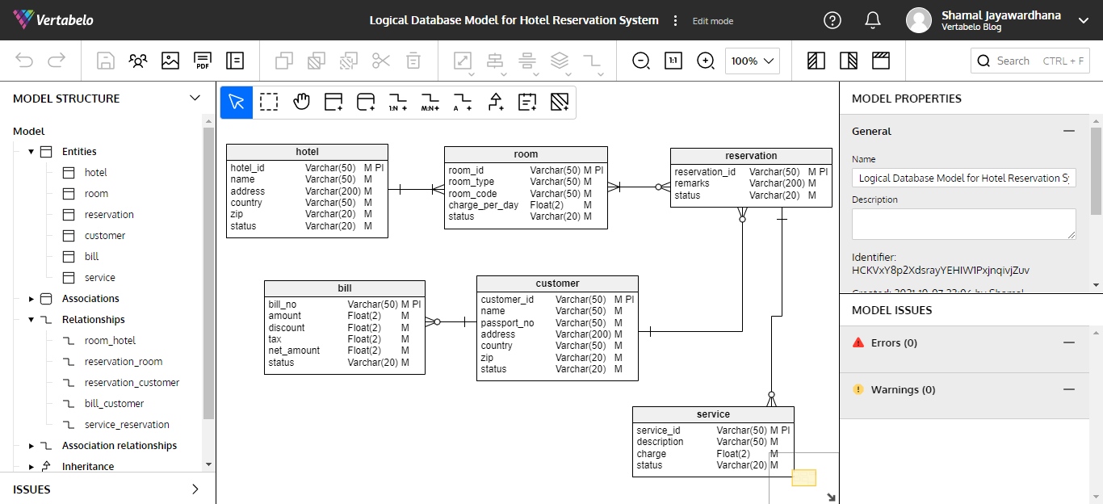
Task: Click the Delete trash can icon
Action: pyautogui.click(x=413, y=61)
